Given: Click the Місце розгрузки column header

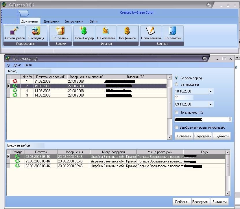Looking at the screenshot, I should coord(160,152).
